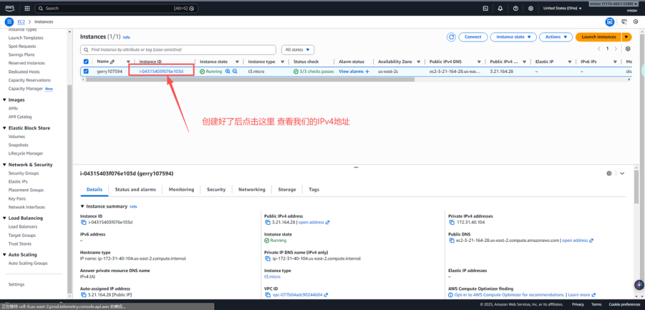This screenshot has width=645, height=310.
Task: Open Elastic IPs in sidebar
Action: pyautogui.click(x=18, y=181)
